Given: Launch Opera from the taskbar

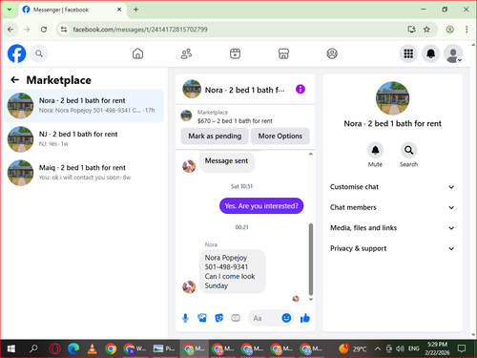Looking at the screenshot, I should (x=54, y=348).
